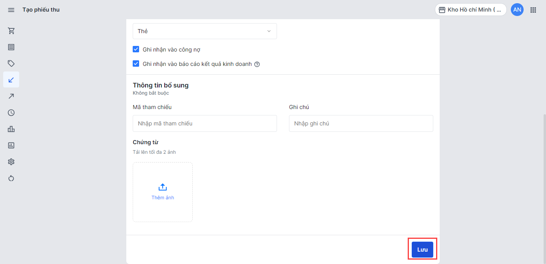Open the hamburger navigation menu
Viewport: 546px width, 264px height.
point(11,10)
